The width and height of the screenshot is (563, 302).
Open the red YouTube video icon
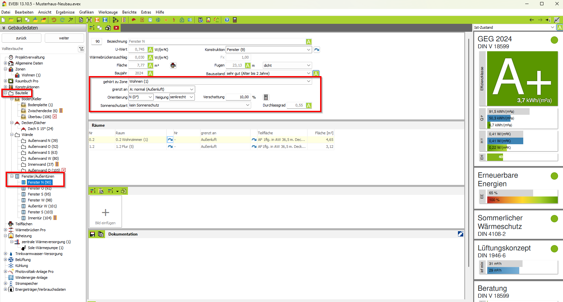(116, 28)
